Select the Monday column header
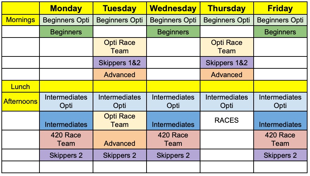The height and width of the screenshot is (176, 310). coord(66,8)
